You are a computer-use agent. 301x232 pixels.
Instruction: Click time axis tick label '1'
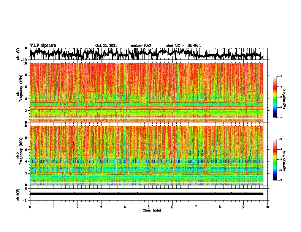54,207
